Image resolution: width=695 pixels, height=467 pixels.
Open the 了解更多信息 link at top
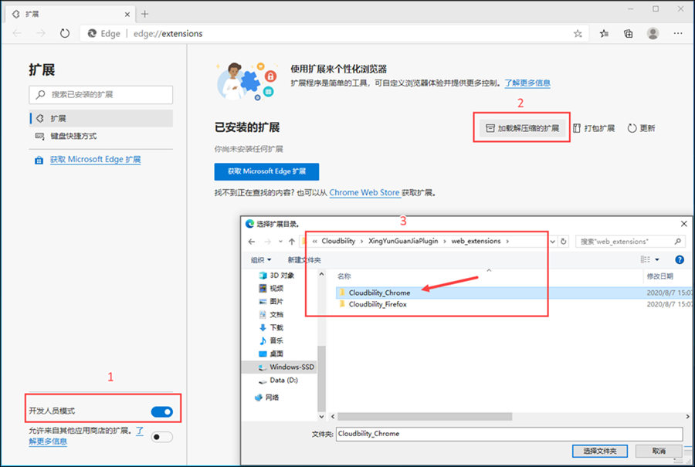[527, 83]
